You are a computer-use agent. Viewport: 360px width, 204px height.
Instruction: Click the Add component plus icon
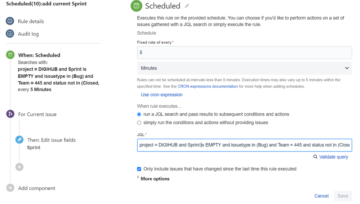(10, 188)
